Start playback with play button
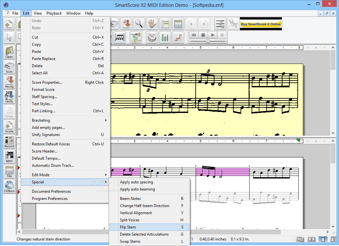The height and width of the screenshot is (246, 339). [213, 35]
